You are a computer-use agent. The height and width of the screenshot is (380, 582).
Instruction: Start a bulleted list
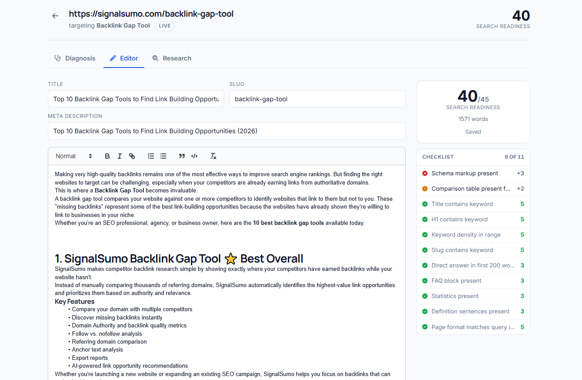point(163,156)
